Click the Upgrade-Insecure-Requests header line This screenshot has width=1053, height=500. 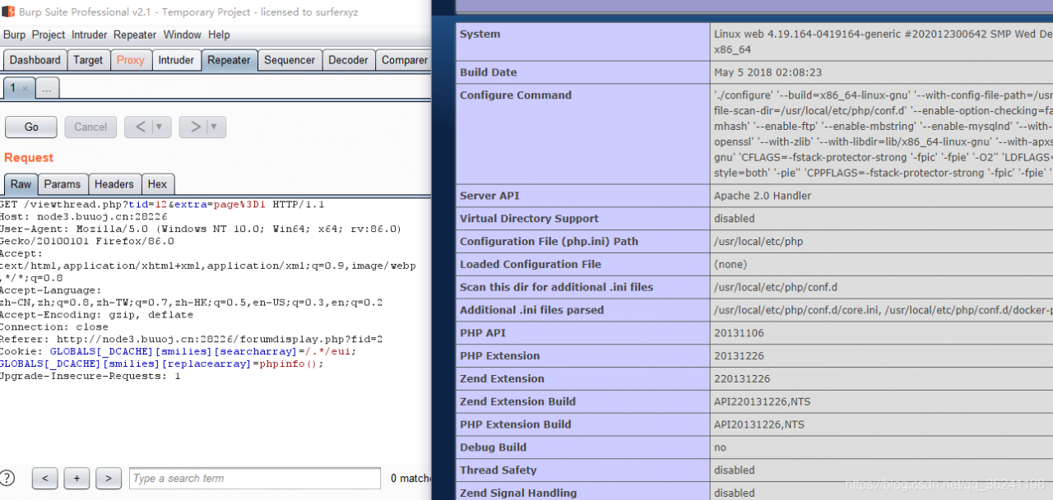(90, 376)
